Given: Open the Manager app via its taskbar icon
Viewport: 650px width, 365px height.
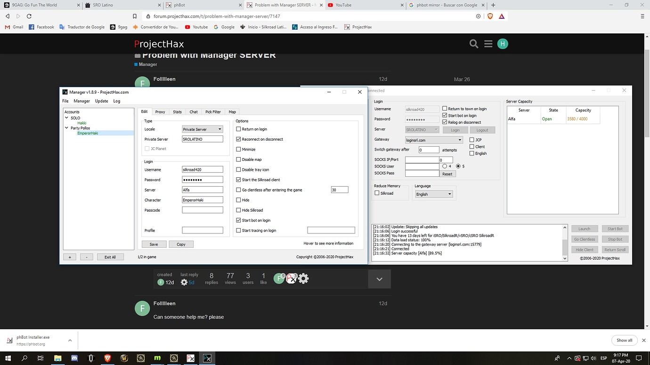Looking at the screenshot, I should [207, 358].
